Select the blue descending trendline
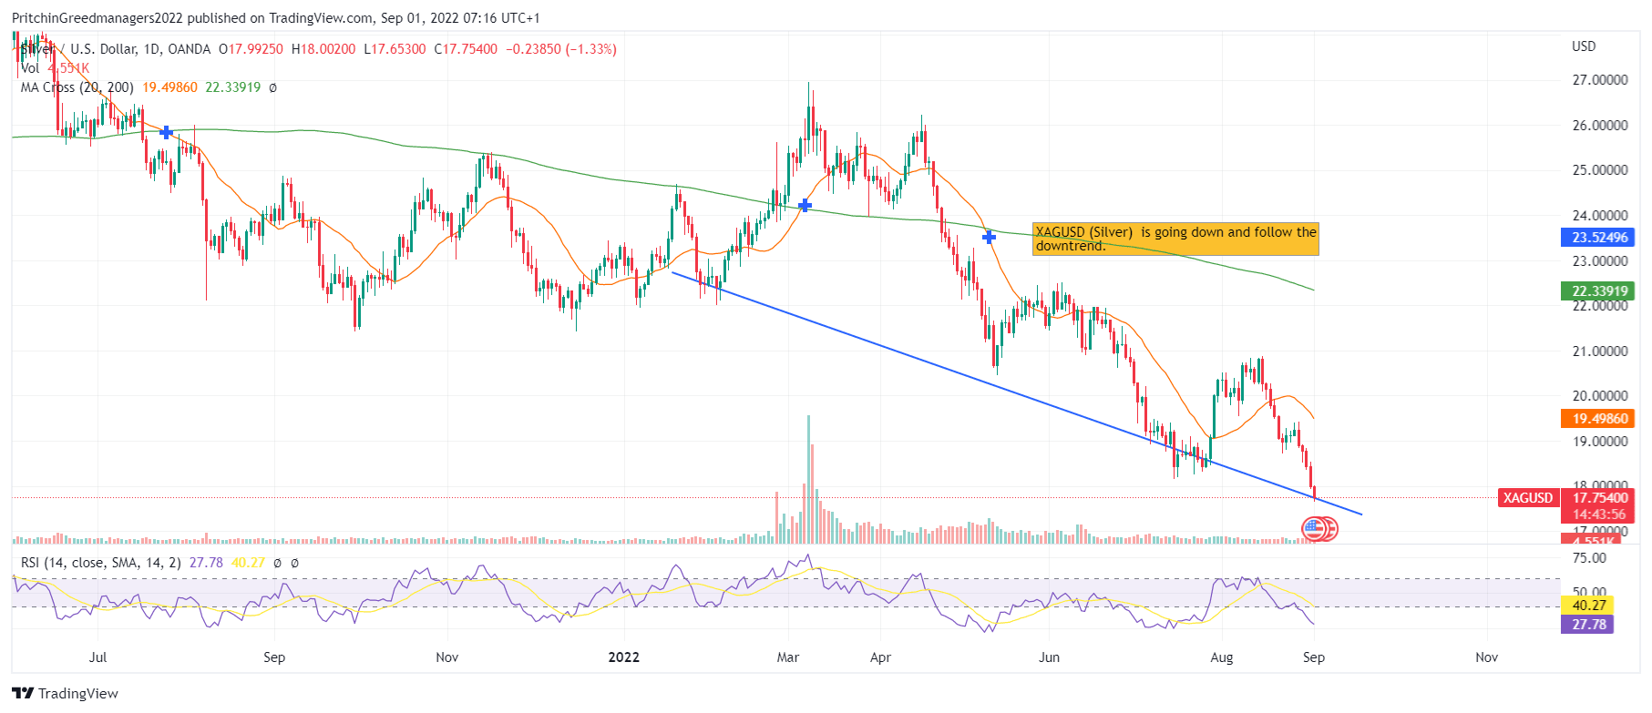Viewport: 1652px width, 713px height. point(1016,393)
